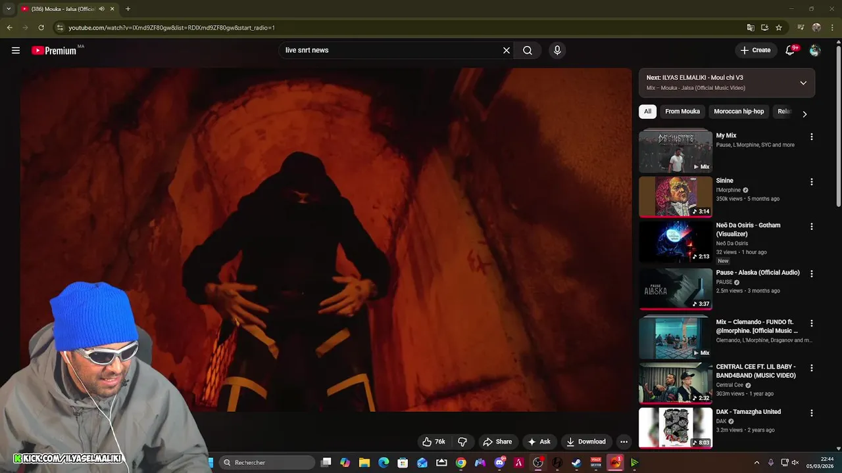Image resolution: width=842 pixels, height=473 pixels.
Task: Play the Gotham Visualizer thumbnail
Action: [676, 241]
